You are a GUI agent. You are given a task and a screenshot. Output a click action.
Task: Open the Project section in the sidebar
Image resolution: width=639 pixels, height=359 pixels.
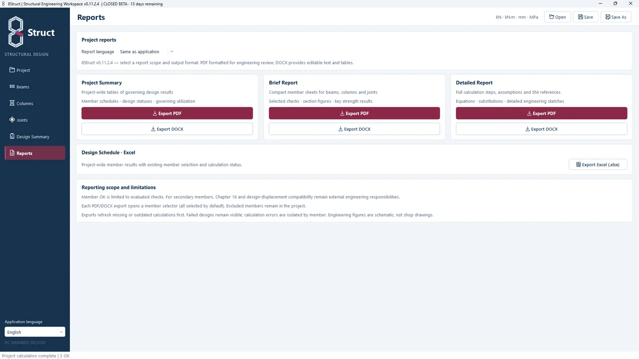pos(35,70)
